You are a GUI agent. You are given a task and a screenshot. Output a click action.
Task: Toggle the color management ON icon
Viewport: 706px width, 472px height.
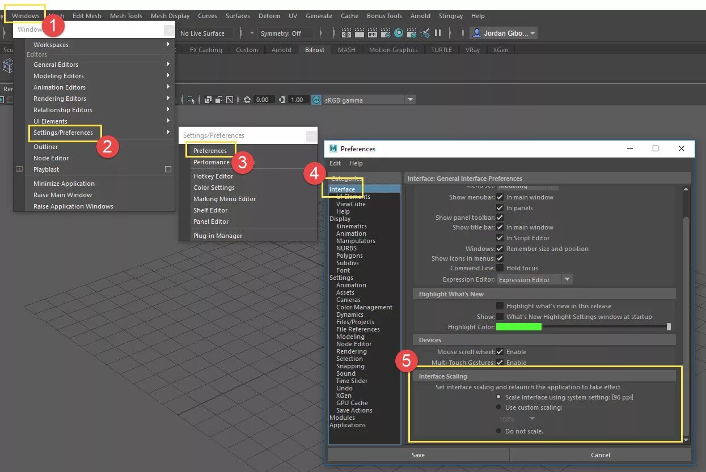pos(316,100)
